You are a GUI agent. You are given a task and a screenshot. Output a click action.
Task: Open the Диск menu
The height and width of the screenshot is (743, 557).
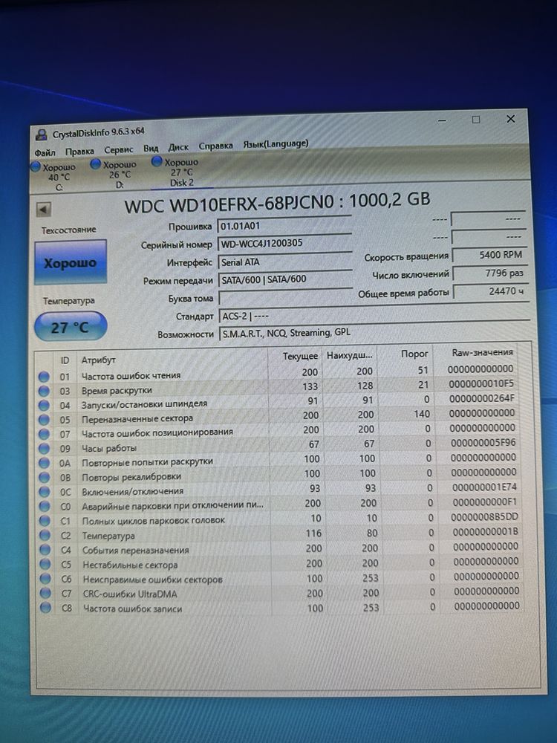coord(178,147)
